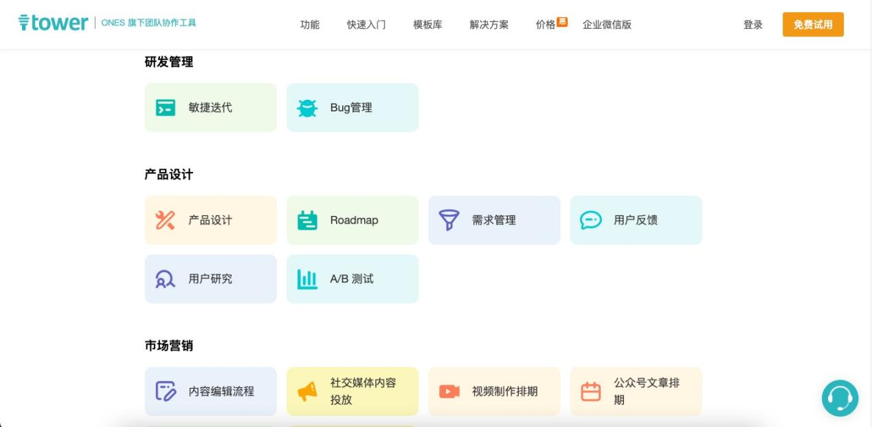The width and height of the screenshot is (872, 427).
Task: Click the 研发管理 section heading
Action: pos(169,62)
